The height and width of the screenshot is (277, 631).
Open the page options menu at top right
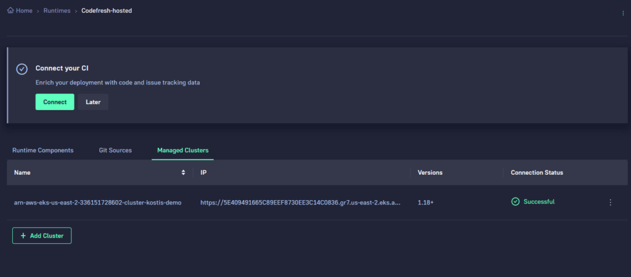pyautogui.click(x=622, y=14)
